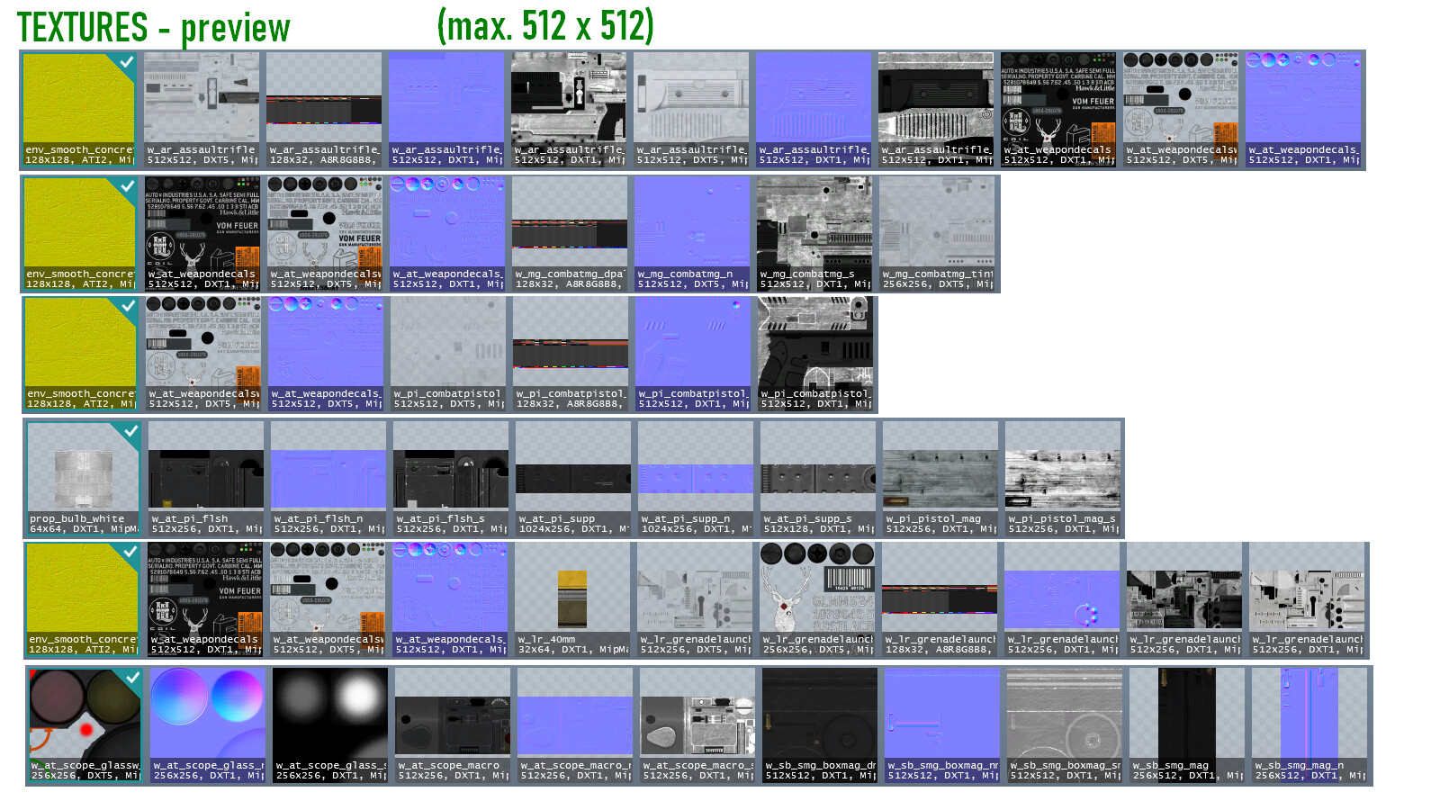
Task: Open the w_at_pi_flsh_n normal map
Action: click(x=328, y=479)
